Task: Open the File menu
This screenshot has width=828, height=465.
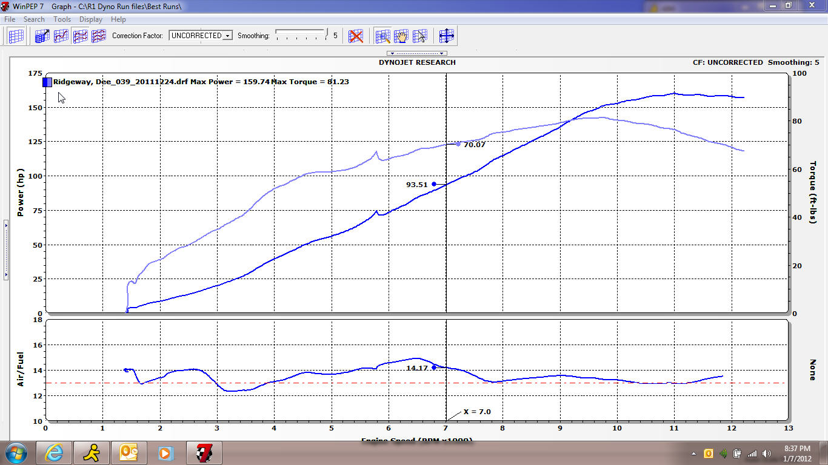Action: [10, 19]
